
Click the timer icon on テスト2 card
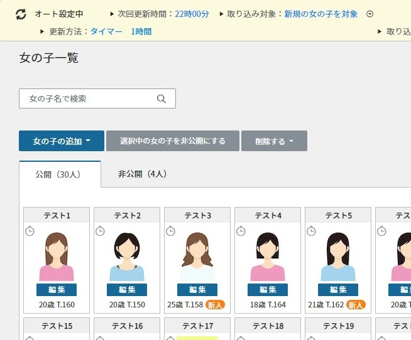pyautogui.click(x=100, y=231)
